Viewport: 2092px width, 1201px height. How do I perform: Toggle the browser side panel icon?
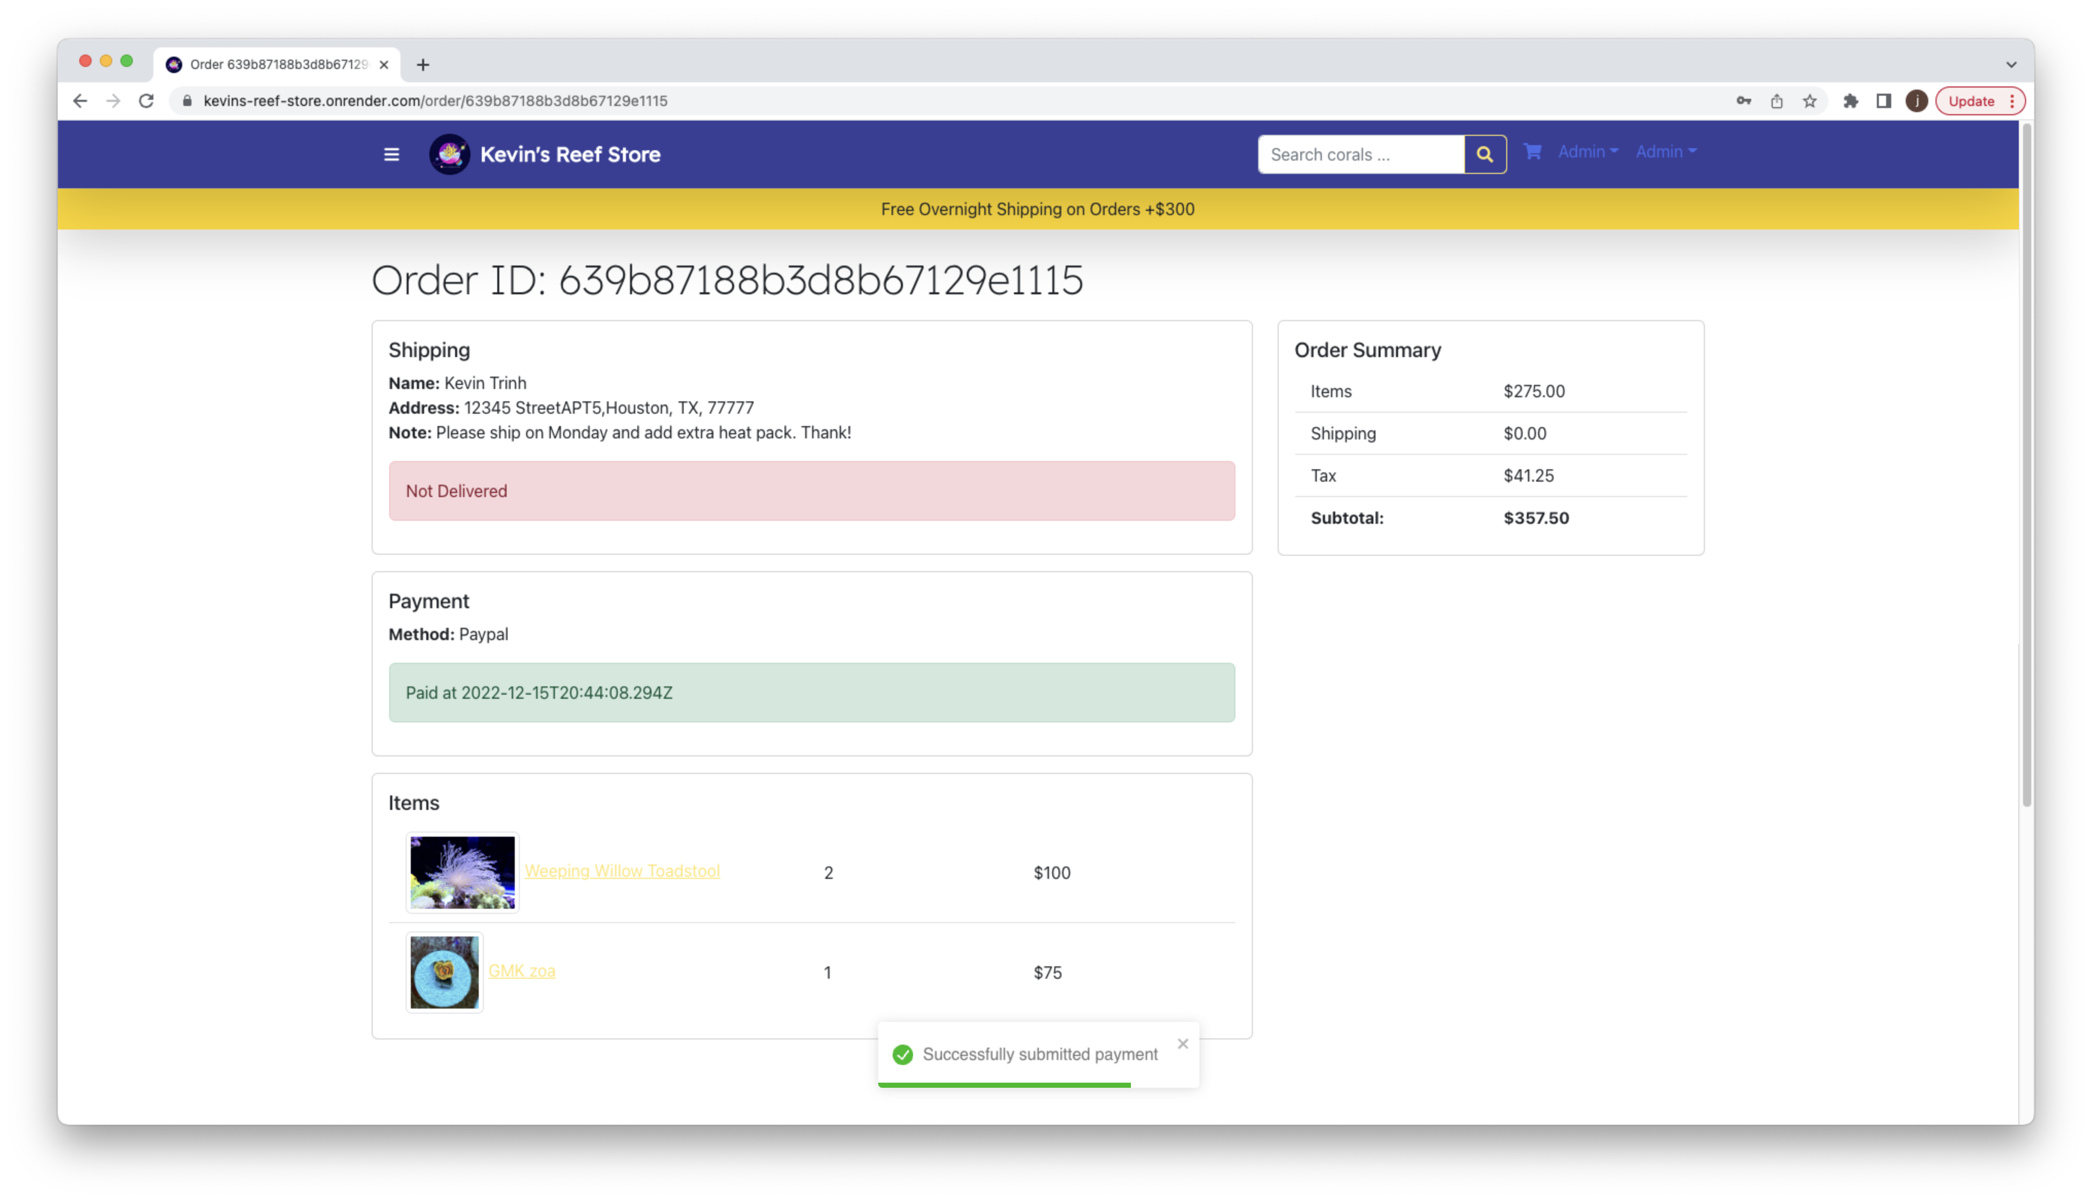tap(1884, 101)
